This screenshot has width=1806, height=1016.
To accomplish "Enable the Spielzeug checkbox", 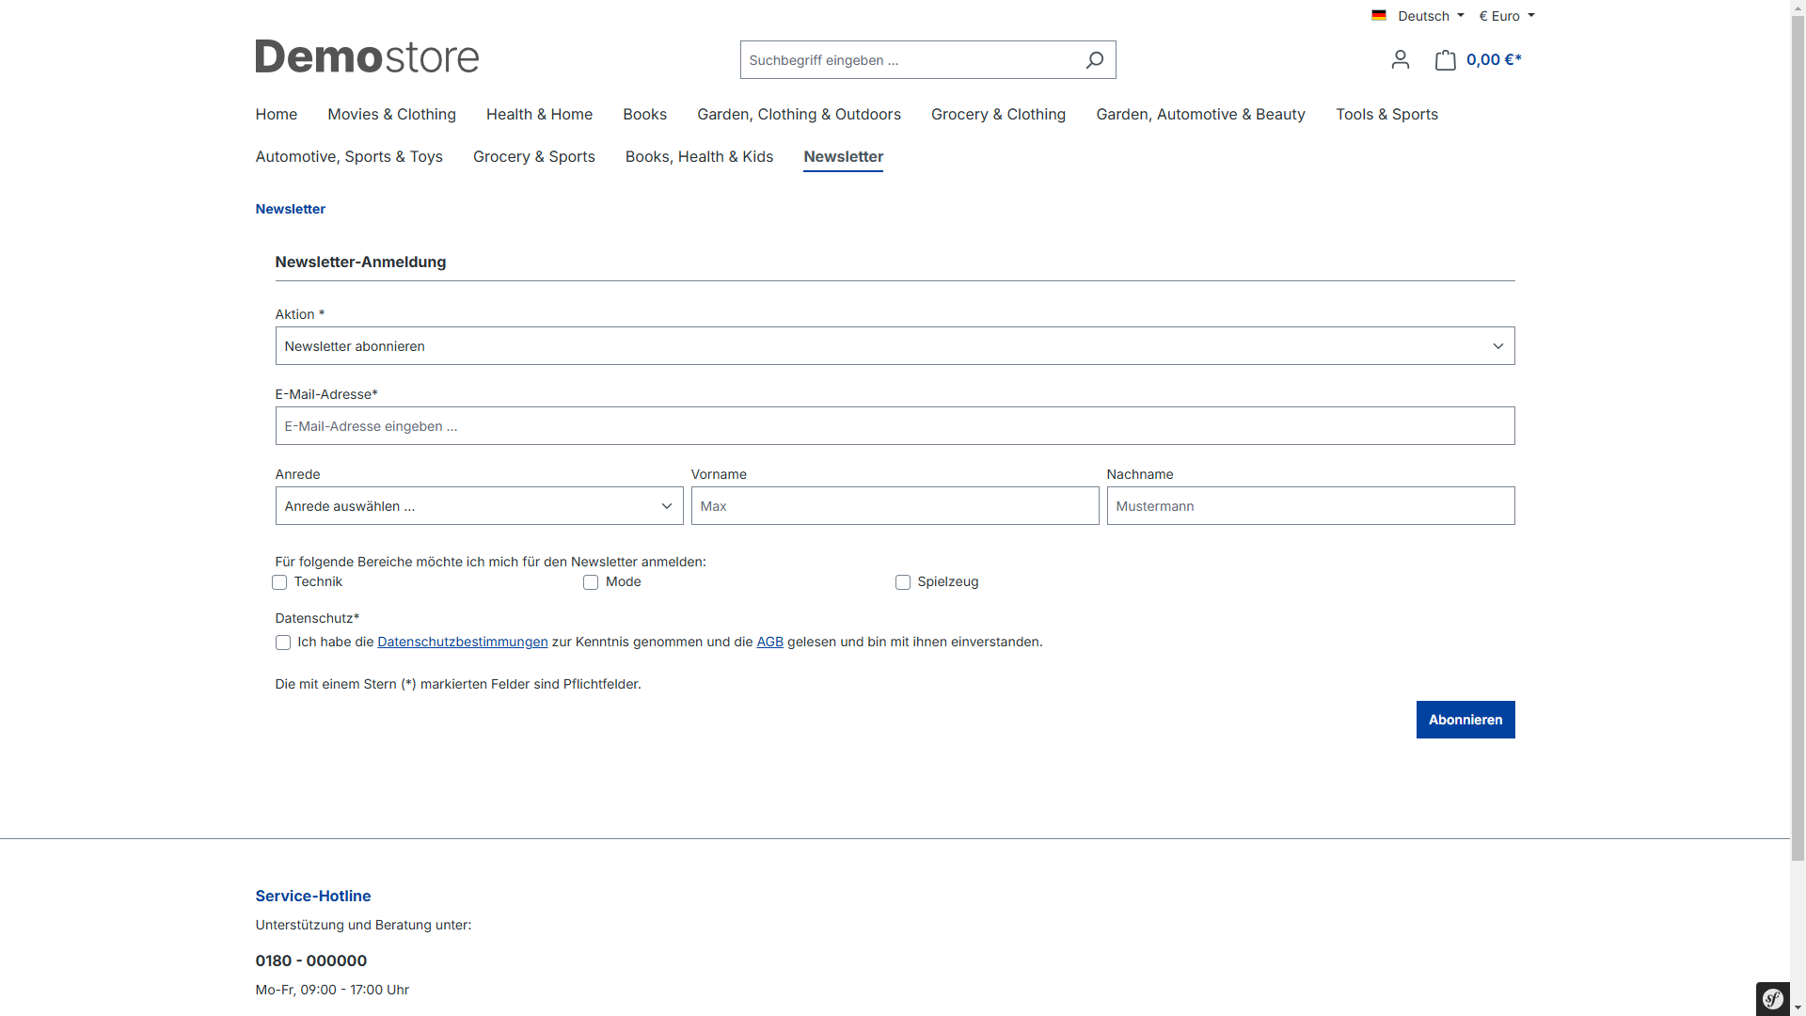I will tap(903, 582).
